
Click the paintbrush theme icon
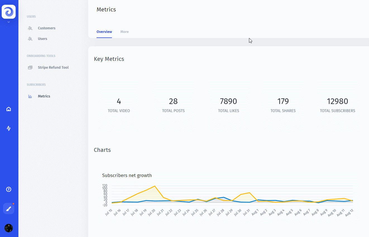click(x=9, y=209)
